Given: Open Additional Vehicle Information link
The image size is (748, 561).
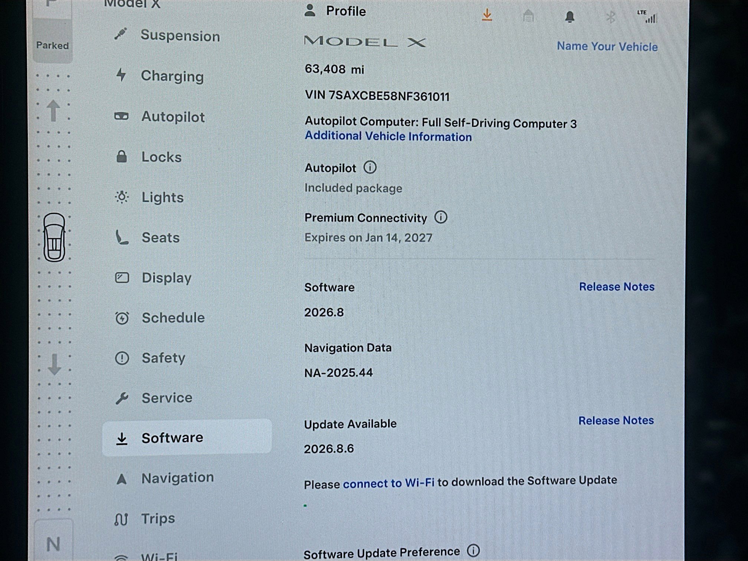Looking at the screenshot, I should 388,136.
